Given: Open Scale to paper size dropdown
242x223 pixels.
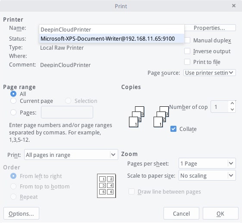Looking at the screenshot, I should [x=207, y=175].
